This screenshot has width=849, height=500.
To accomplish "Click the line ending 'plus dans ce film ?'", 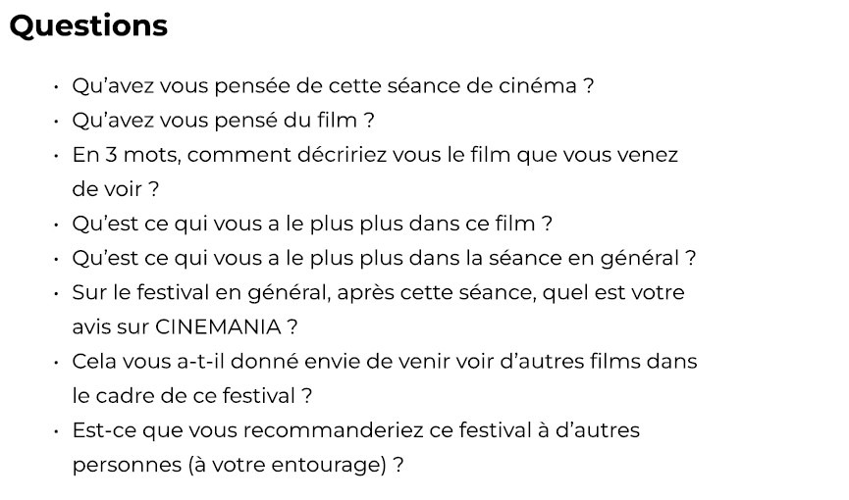I will tap(312, 224).
